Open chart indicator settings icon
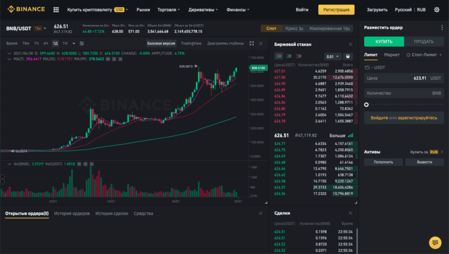Viewport: 449px width, 254px height. [x=81, y=43]
